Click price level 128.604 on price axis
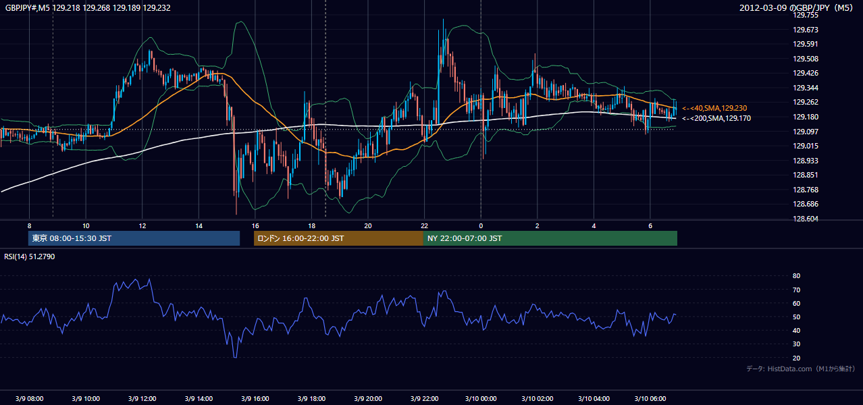 [806, 219]
